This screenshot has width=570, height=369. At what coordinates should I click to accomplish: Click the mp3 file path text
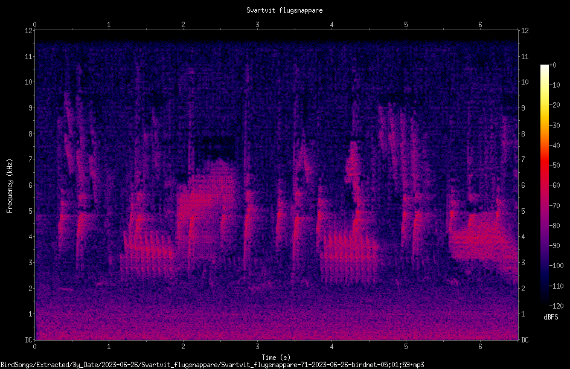click(213, 365)
